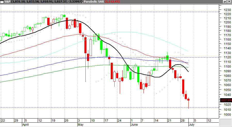Viewport: 232px width, 127px height.
Task: Click the S&P price data title text
Action: 44,2
